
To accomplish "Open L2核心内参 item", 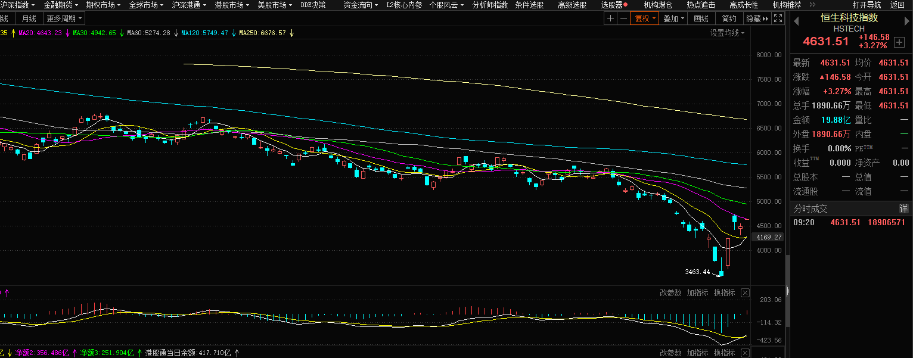I will click(x=404, y=5).
